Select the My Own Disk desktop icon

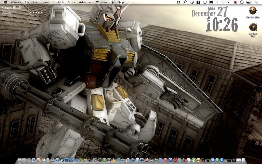point(253,27)
